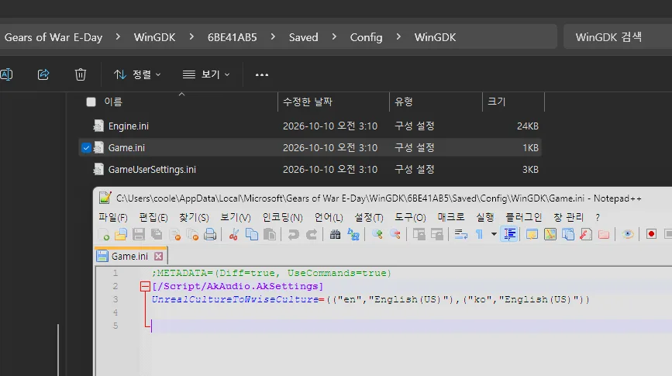
Task: Click the Close All documents icon
Action: coord(192,235)
